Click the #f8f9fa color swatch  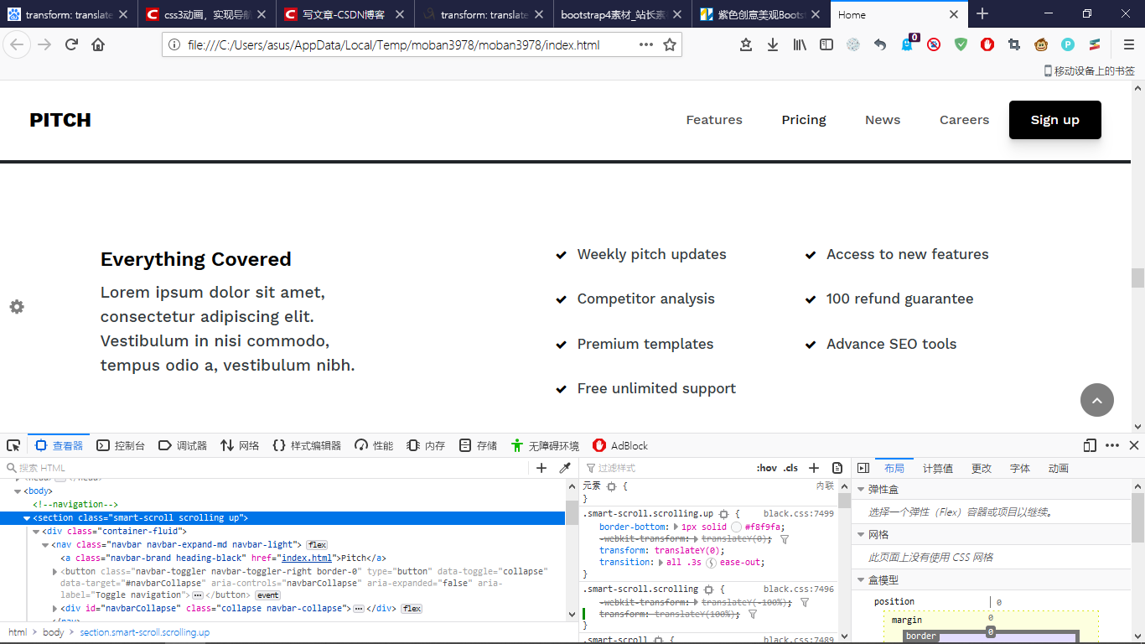(x=736, y=527)
